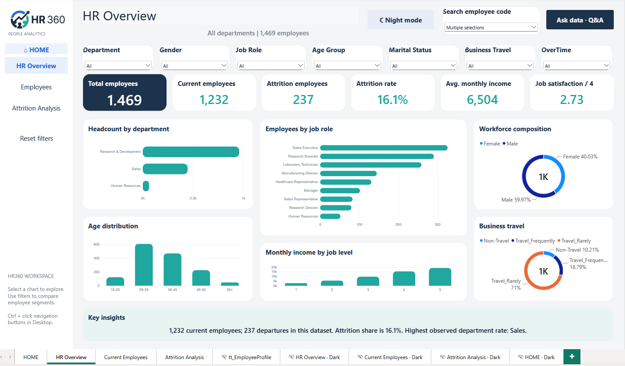Click hidden-page icon on HOME · Dark tab

(x=520, y=357)
